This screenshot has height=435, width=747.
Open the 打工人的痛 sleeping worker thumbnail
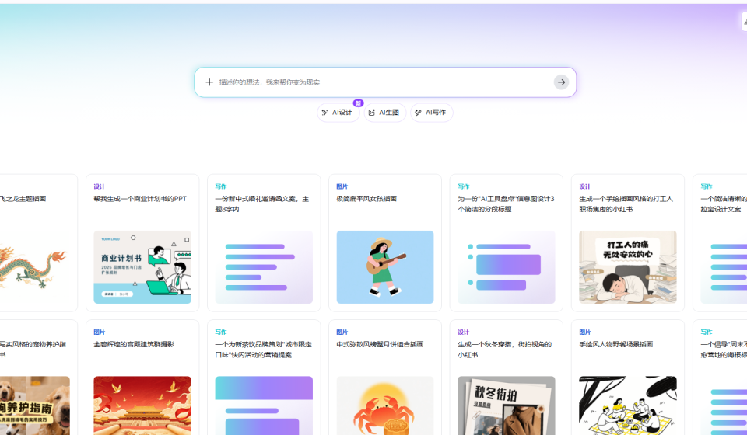point(628,267)
